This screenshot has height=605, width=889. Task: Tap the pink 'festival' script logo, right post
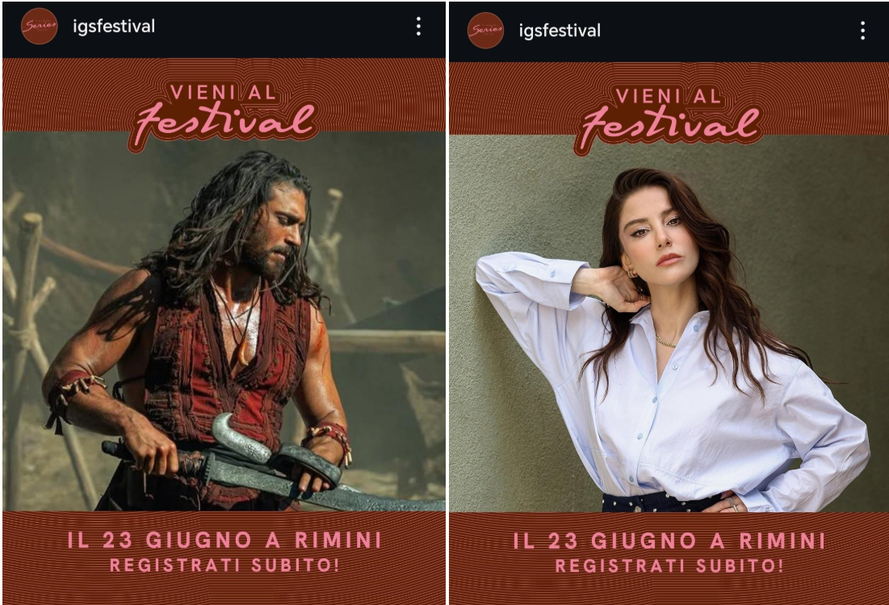[x=669, y=128]
